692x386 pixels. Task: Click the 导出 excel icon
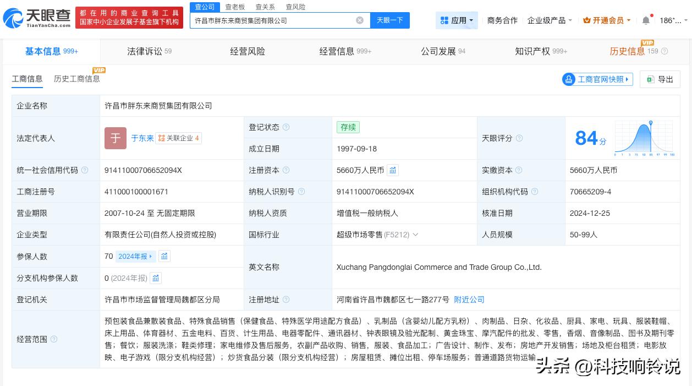(x=650, y=79)
